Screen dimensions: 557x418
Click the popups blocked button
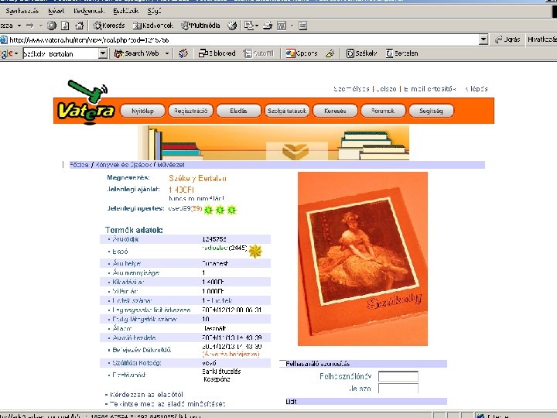coord(217,53)
